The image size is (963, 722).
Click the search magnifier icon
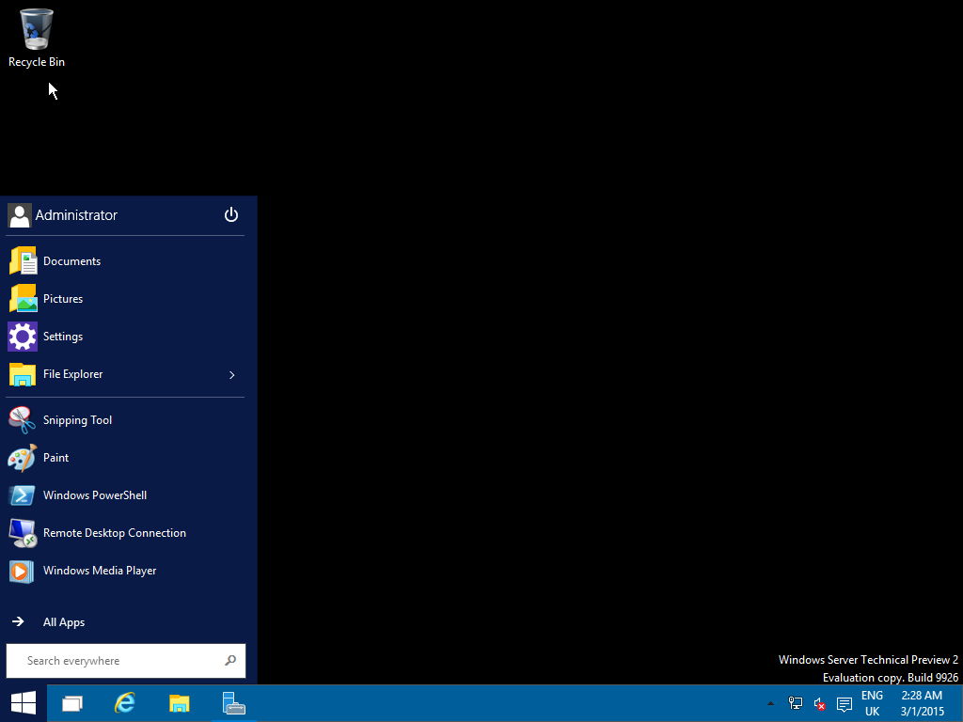click(x=230, y=661)
